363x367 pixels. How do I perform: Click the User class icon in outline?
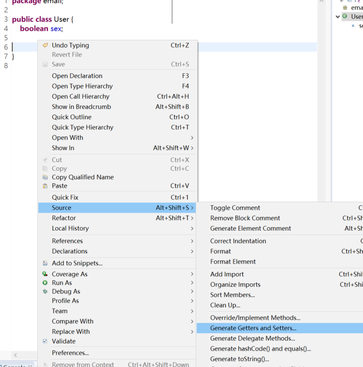[345, 16]
